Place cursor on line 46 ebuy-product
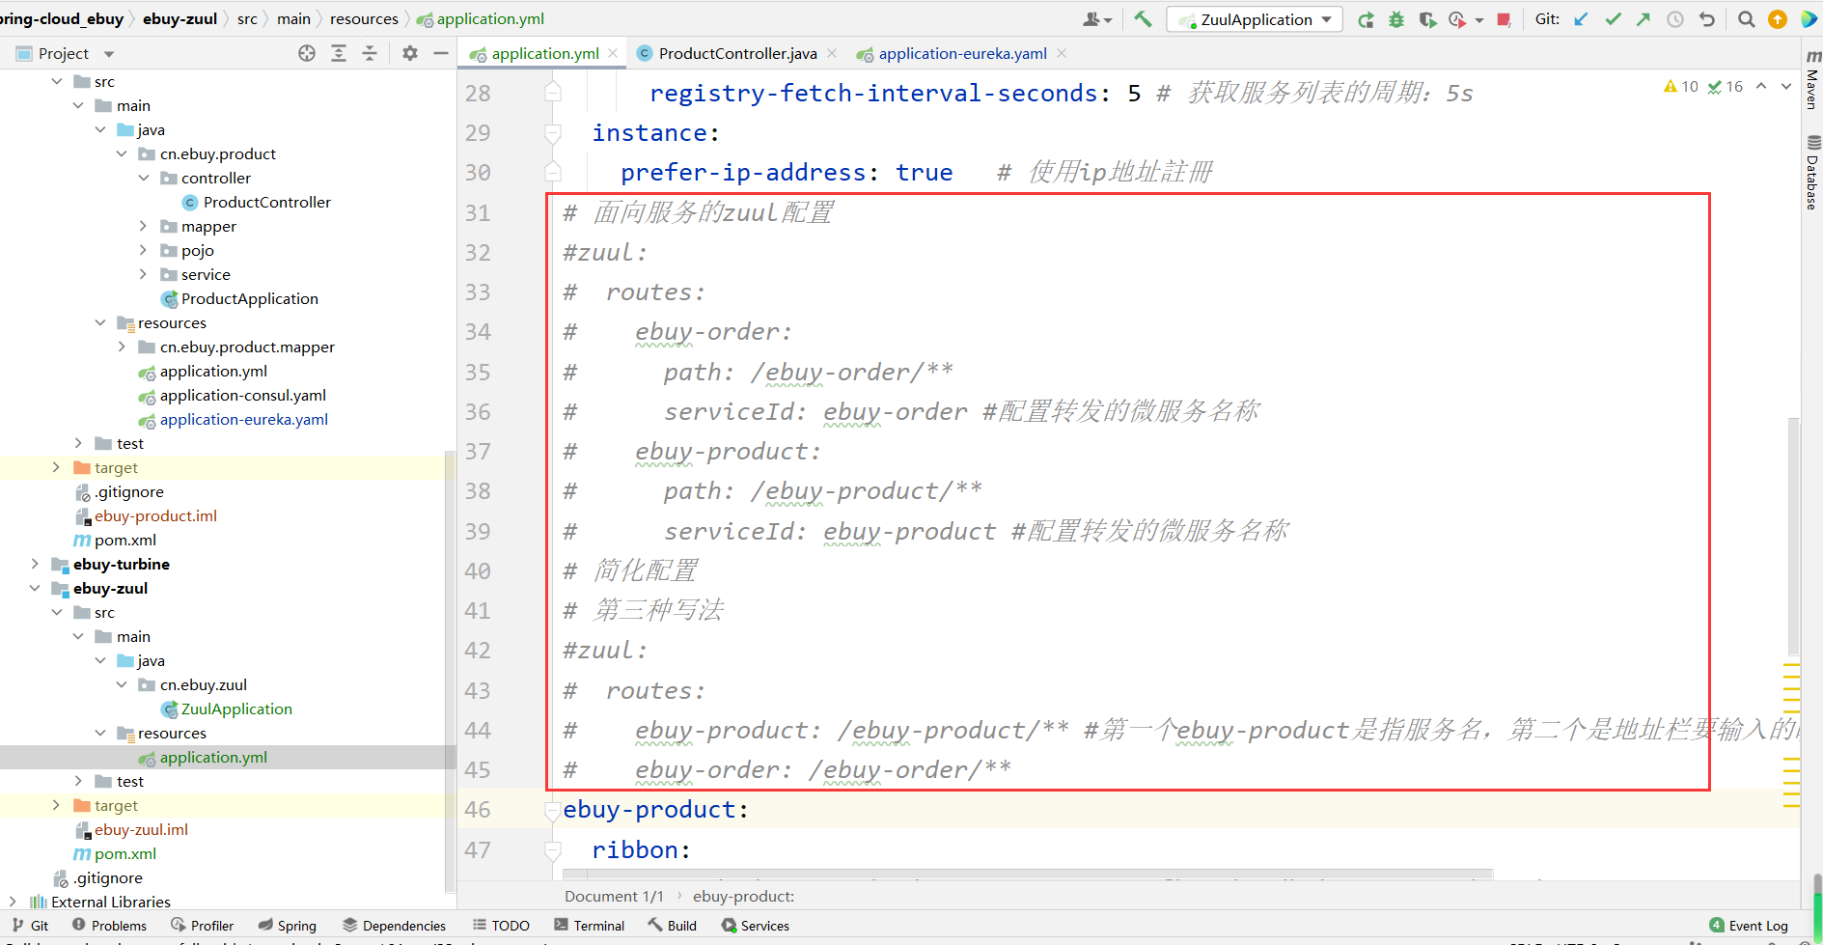1823x945 pixels. [655, 810]
